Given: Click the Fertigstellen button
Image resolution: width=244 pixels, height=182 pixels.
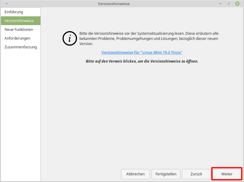Looking at the screenshot, I should [x=166, y=174].
